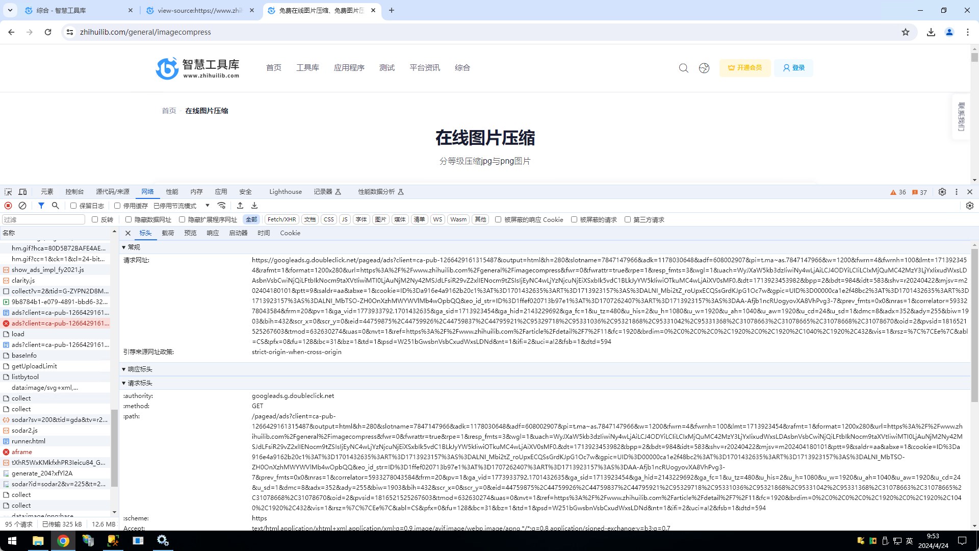Viewport: 979px width, 551px height.
Task: Click the record network log icon
Action: [x=8, y=206]
